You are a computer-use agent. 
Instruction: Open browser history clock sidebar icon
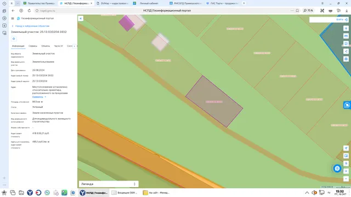[4, 4]
